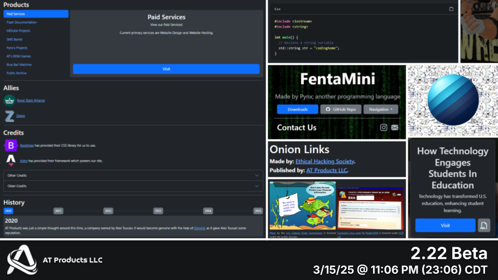Open the phishing fish cartoon image
This screenshot has height=280, width=498.
[x=302, y=205]
